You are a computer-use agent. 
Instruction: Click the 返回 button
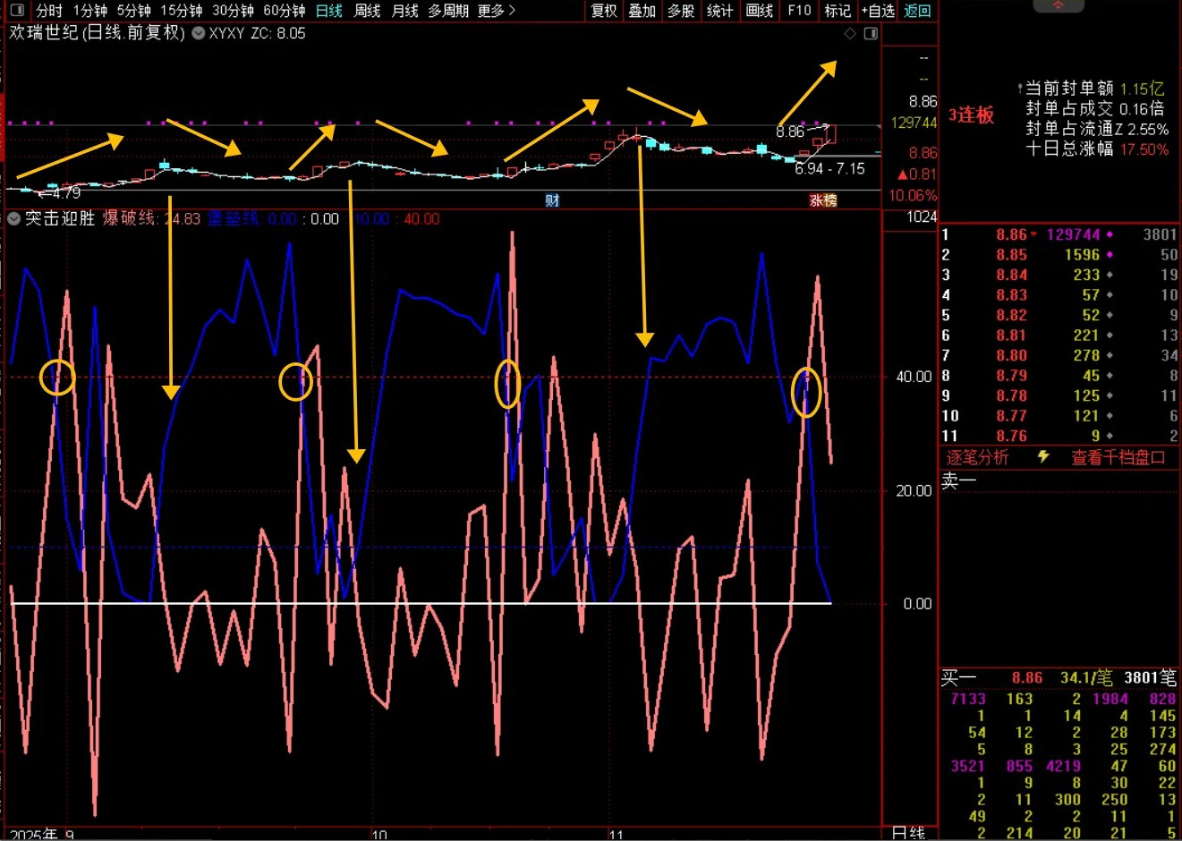pyautogui.click(x=917, y=11)
